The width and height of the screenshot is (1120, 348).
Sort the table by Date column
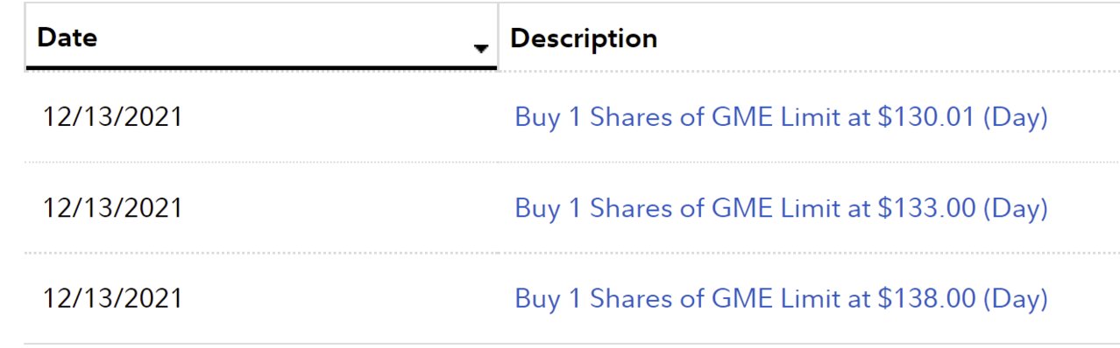coord(262,37)
